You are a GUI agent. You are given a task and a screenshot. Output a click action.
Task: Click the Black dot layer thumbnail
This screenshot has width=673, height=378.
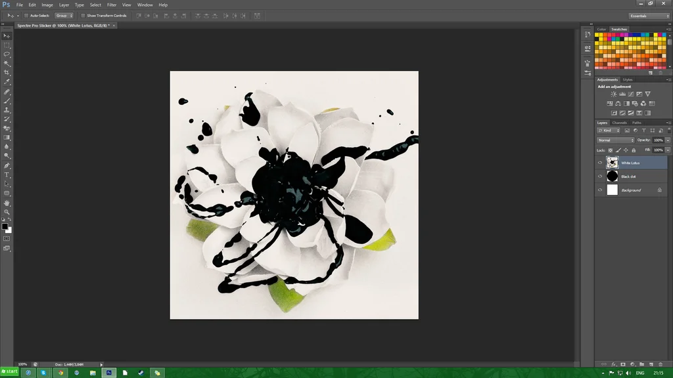[x=612, y=176]
